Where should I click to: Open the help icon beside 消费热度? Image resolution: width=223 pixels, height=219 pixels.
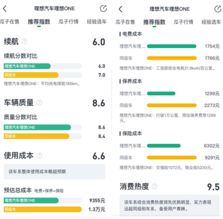point(155,186)
